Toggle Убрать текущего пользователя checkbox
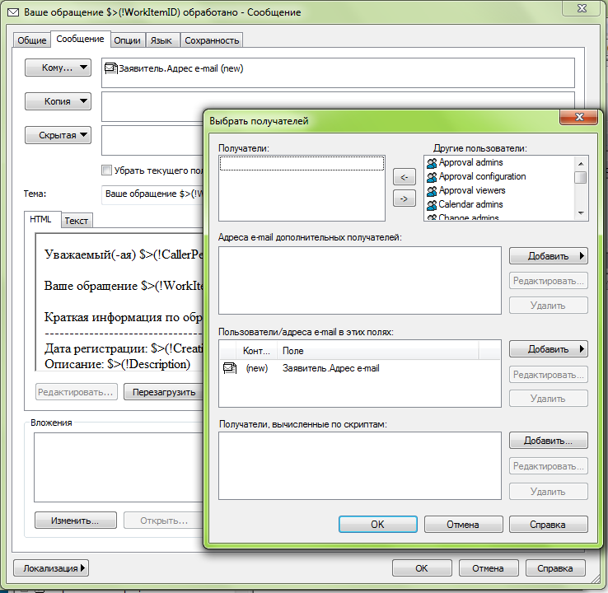This screenshot has width=608, height=593. pyautogui.click(x=106, y=170)
